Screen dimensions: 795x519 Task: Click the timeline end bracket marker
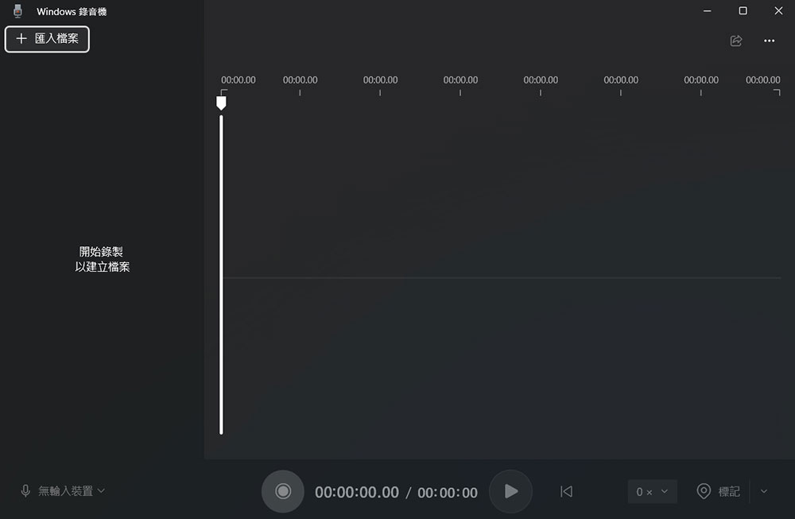tap(778, 92)
